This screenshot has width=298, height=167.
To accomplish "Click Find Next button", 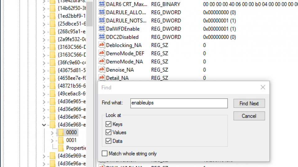I will click(x=249, y=103).
